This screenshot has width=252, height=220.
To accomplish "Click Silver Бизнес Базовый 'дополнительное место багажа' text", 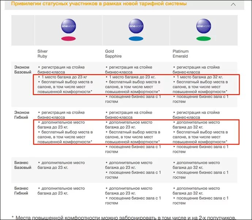I will pos(61,165).
